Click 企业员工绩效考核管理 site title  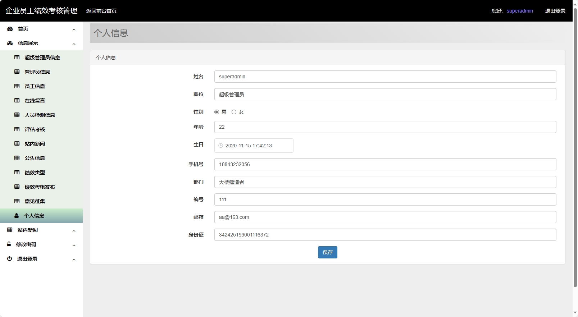[41, 11]
